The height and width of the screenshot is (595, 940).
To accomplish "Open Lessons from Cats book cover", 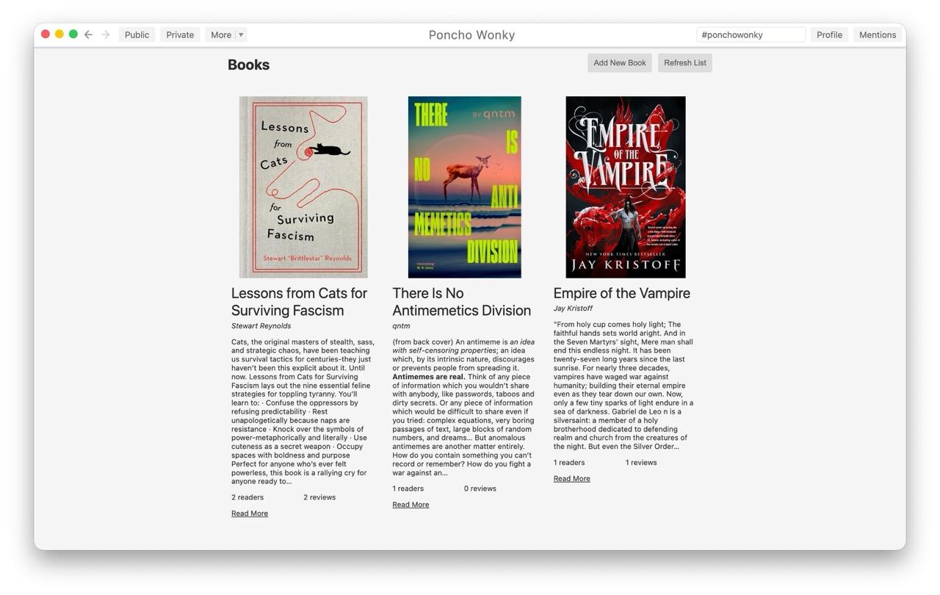I will pos(303,187).
